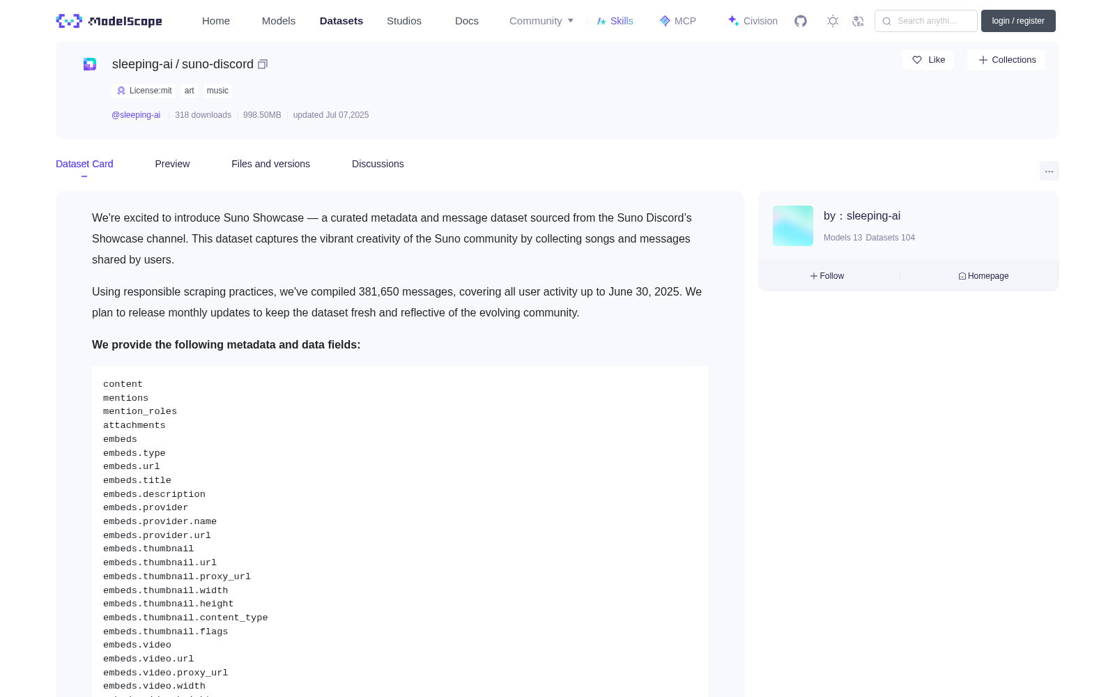The width and height of the screenshot is (1115, 697).
Task: Switch language with the translate icon
Action: (858, 21)
